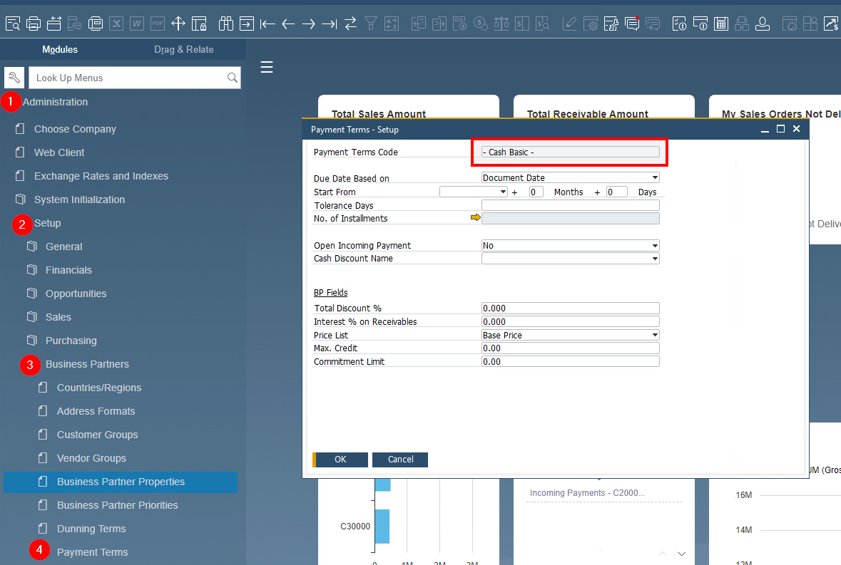The height and width of the screenshot is (565, 841).
Task: Click the Print icon in the toolbar
Action: (34, 24)
